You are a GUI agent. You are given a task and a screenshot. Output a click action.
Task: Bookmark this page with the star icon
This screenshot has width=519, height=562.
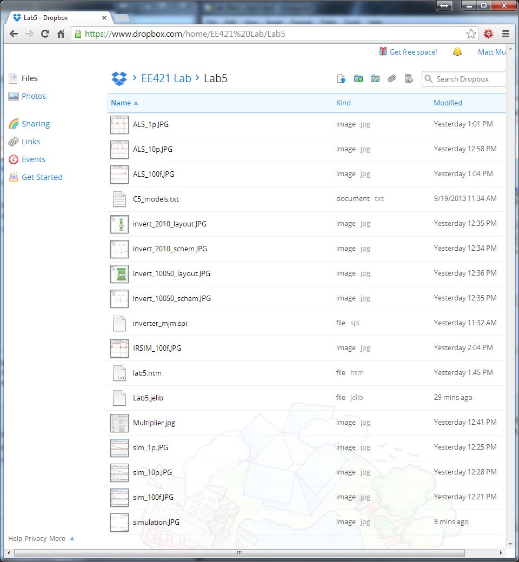pos(471,34)
